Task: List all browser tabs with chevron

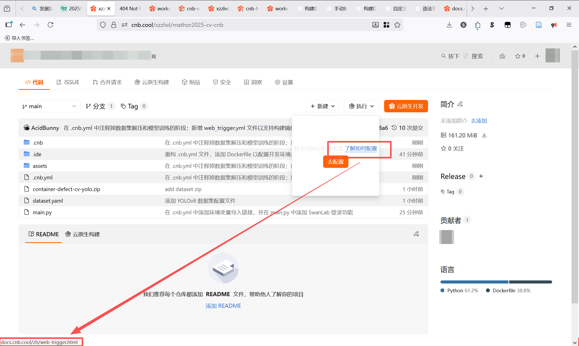Action: (x=501, y=9)
